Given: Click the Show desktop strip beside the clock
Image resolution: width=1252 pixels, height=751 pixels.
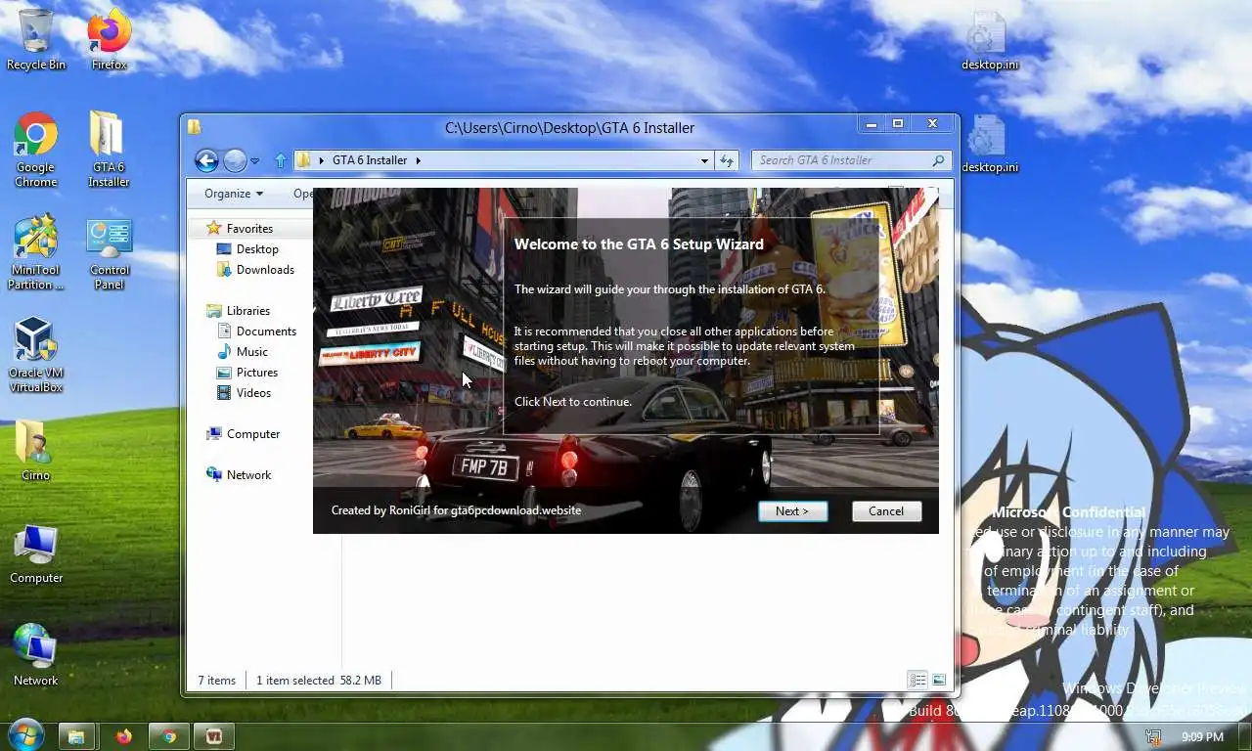Looking at the screenshot, I should [1244, 736].
